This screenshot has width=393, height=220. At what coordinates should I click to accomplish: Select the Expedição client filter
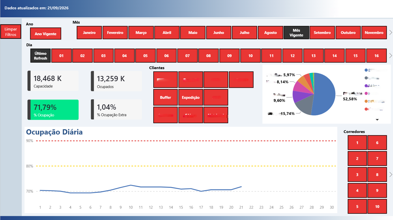[x=191, y=97]
